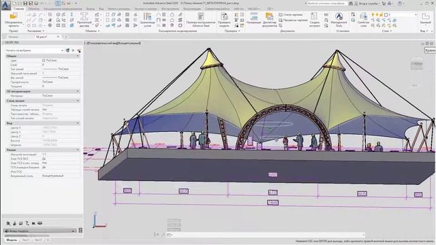Click the UCS icon in the viewport
The image size is (436, 245).
pos(99,220)
